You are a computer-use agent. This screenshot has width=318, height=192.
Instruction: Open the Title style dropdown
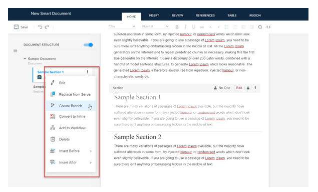click(x=122, y=26)
